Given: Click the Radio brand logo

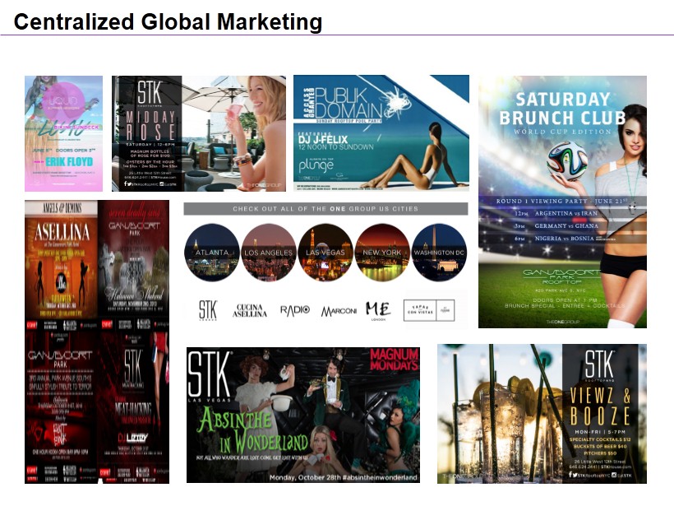Looking at the screenshot, I should [295, 310].
